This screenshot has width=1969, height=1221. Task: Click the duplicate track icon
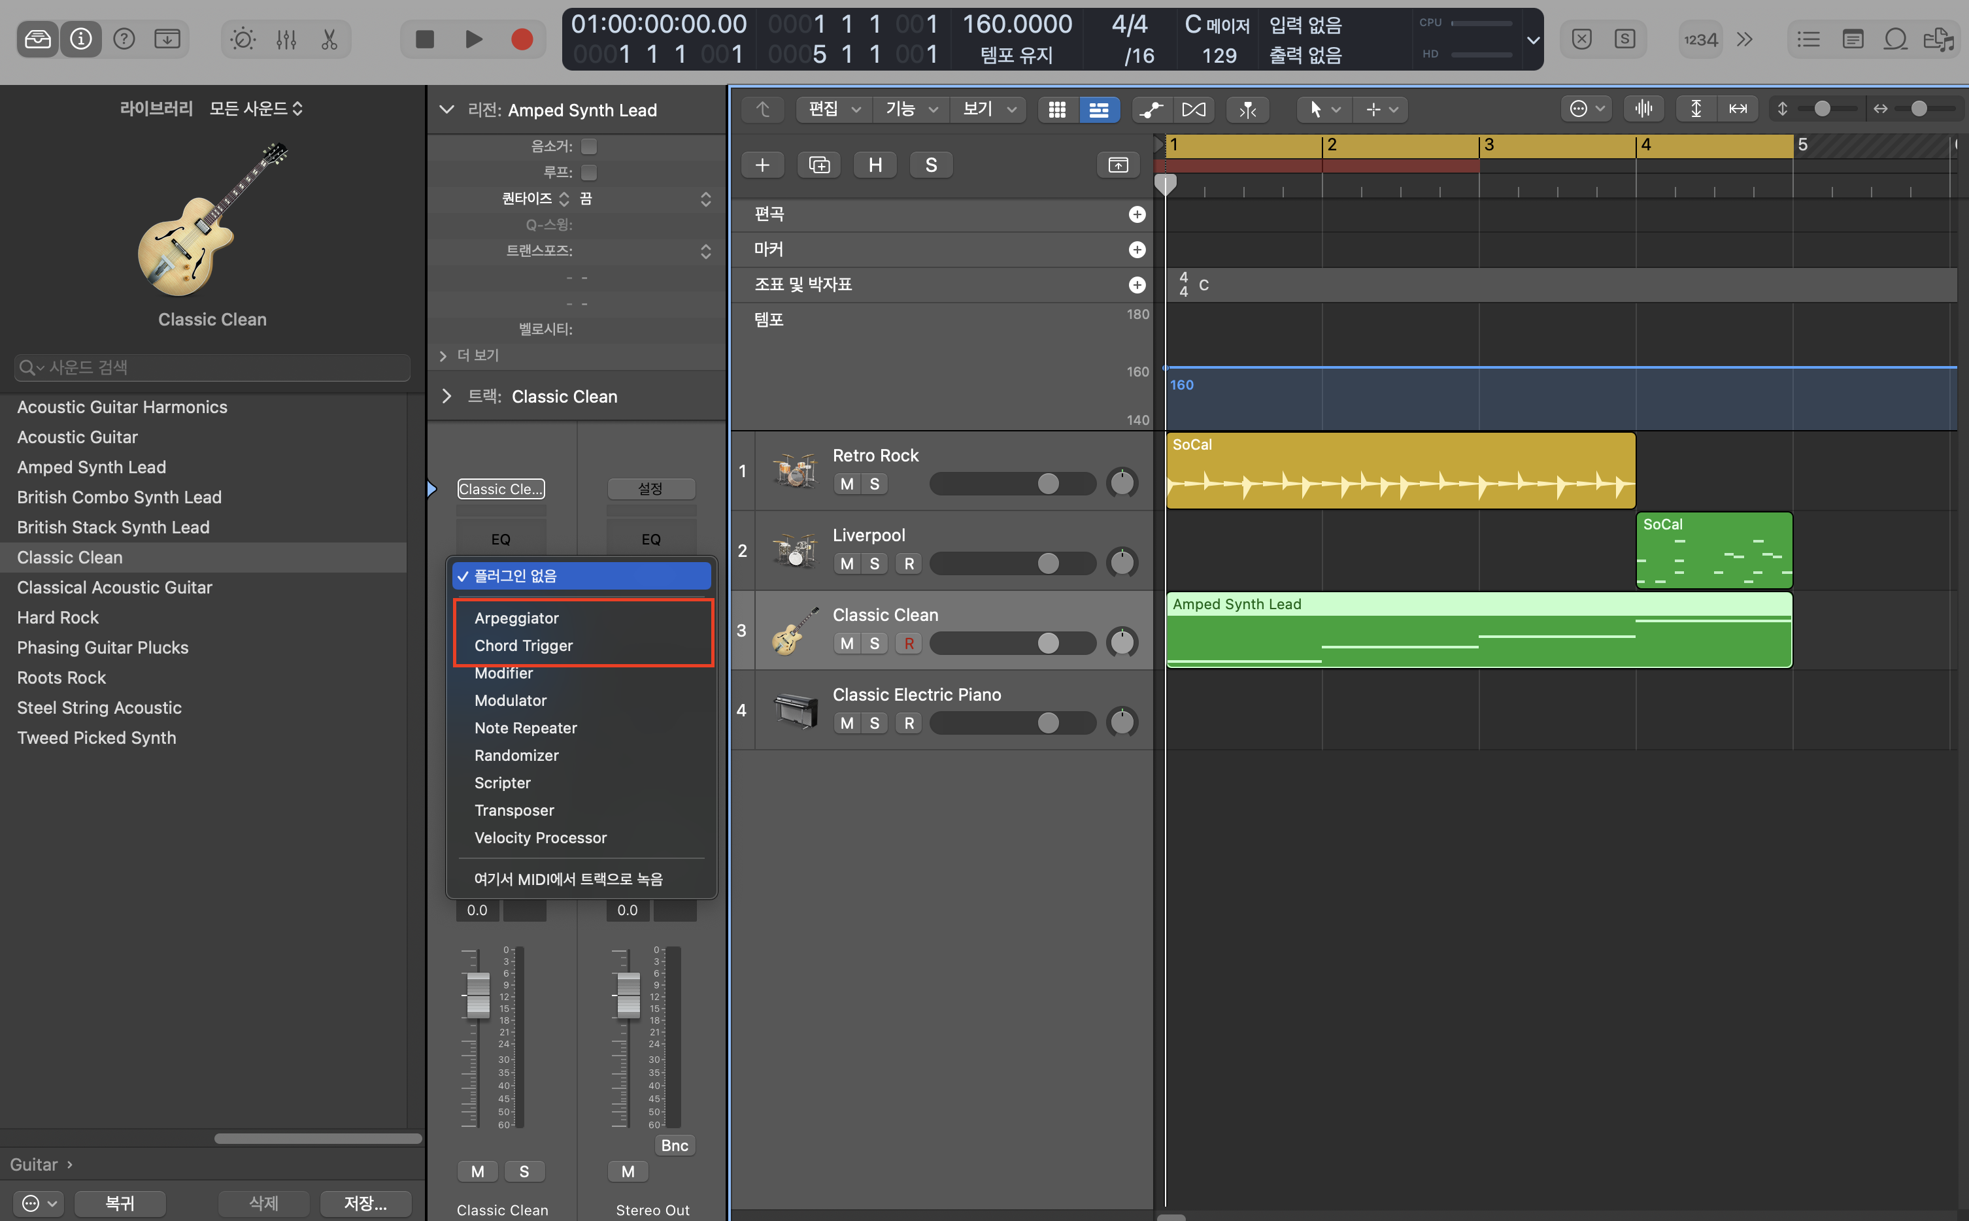pyautogui.click(x=818, y=165)
